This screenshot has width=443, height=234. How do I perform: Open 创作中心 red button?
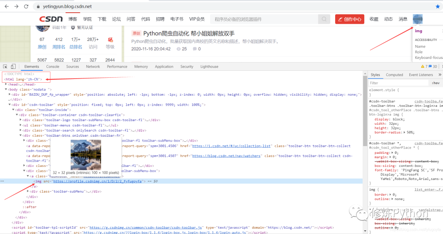pyautogui.click(x=349, y=19)
